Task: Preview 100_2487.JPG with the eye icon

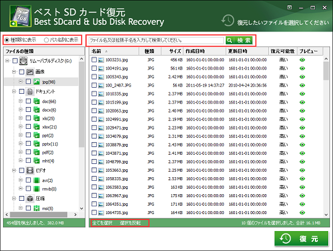Action: coord(302,85)
